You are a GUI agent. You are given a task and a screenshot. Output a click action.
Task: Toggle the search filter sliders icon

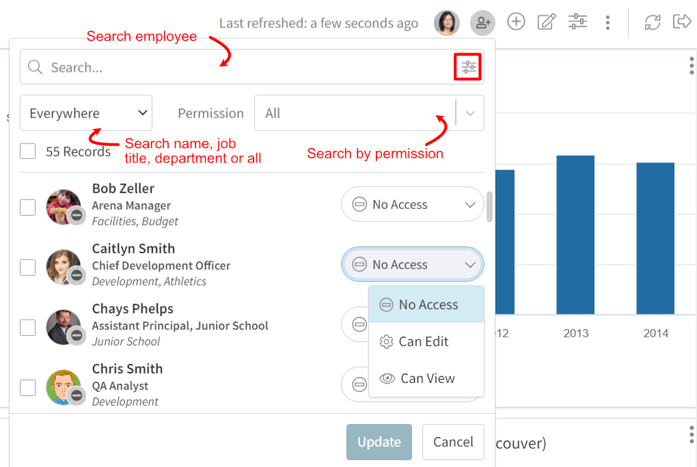(x=467, y=67)
